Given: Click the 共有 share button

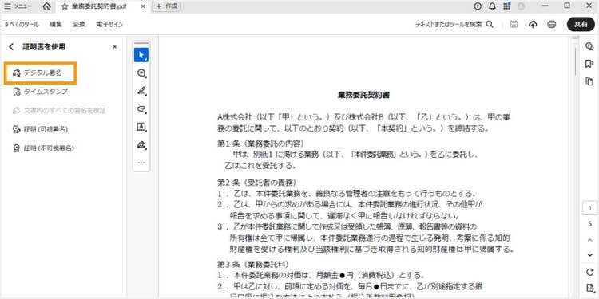Looking at the screenshot, I should pos(581,24).
